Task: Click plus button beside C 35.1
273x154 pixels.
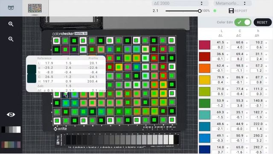Action: (247, 113)
